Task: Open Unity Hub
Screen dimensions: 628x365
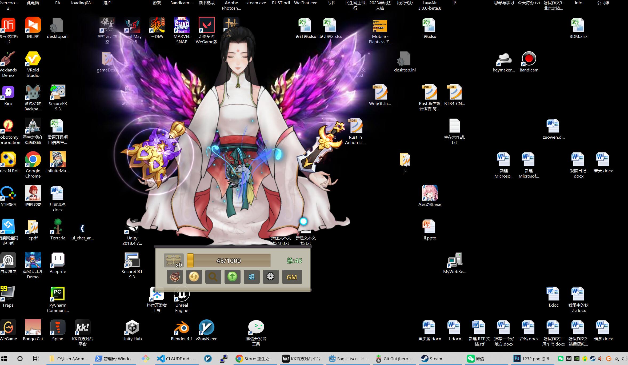Action: pos(132,327)
